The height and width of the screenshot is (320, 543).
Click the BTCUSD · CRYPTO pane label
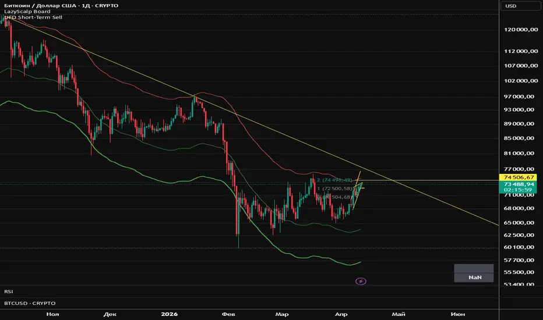[x=30, y=303]
